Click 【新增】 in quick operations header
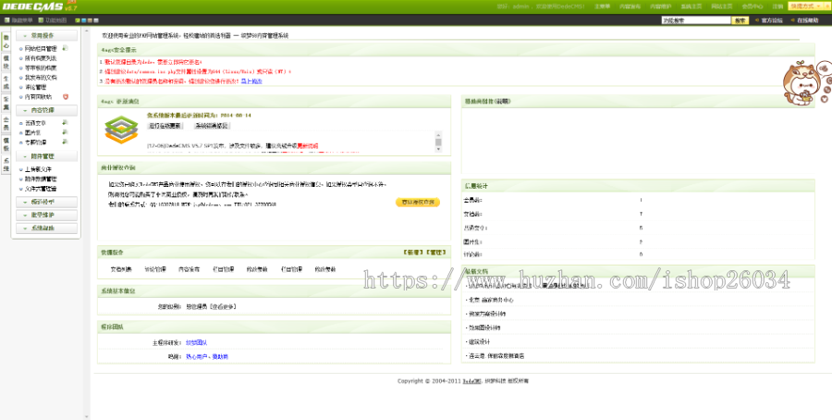Image resolution: width=832 pixels, height=420 pixels. point(413,252)
